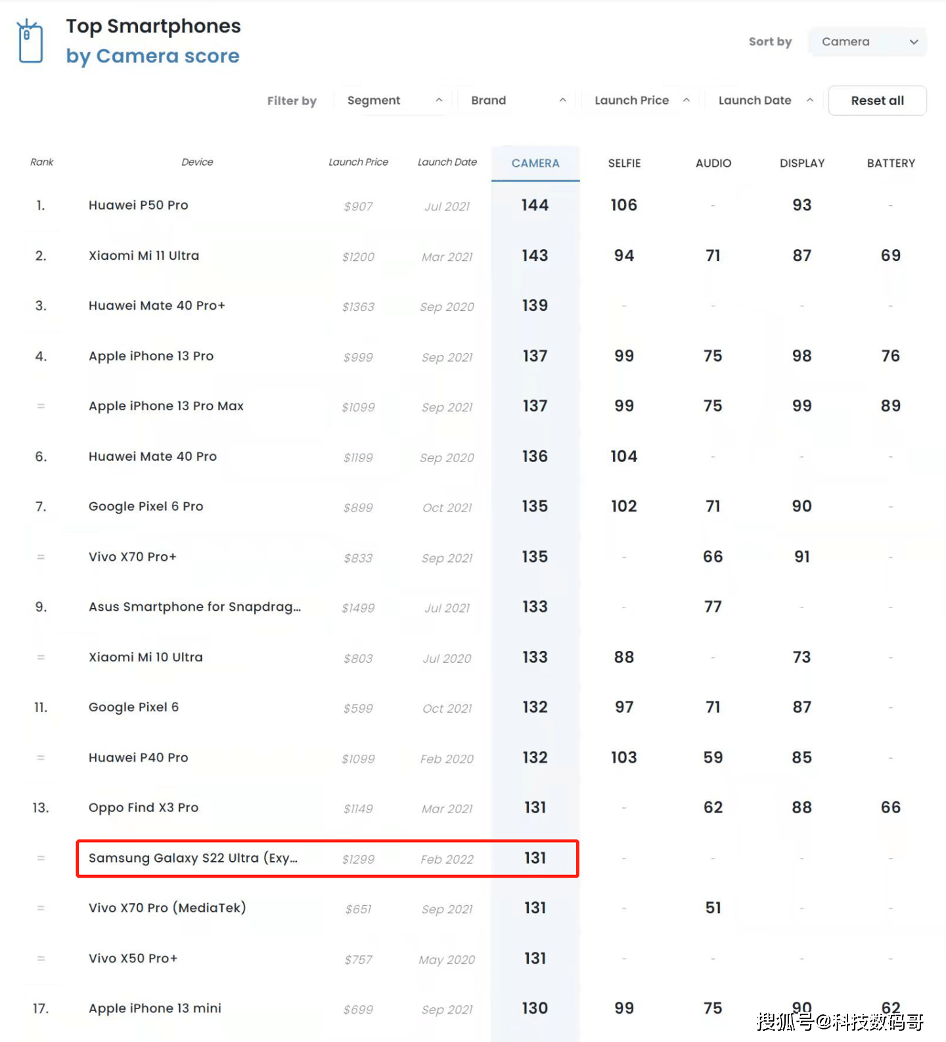946x1042 pixels.
Task: Open the Asus Smartphone for Snapdragon link
Action: 195,607
